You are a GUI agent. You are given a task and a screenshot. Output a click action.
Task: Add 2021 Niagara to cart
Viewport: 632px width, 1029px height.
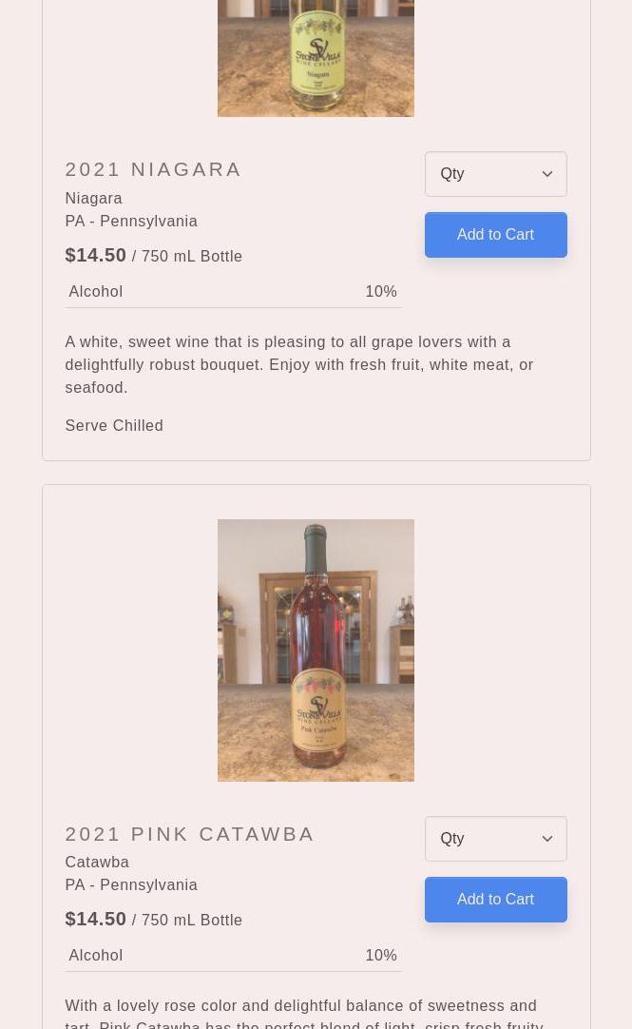(x=495, y=235)
